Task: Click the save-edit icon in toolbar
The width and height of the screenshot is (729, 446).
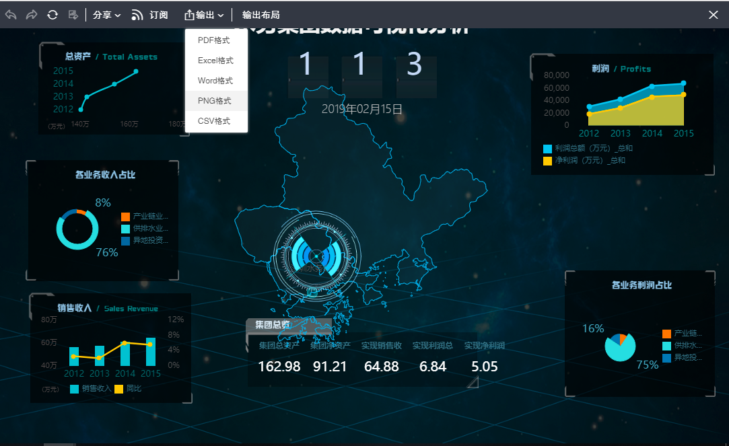Action: [x=73, y=15]
